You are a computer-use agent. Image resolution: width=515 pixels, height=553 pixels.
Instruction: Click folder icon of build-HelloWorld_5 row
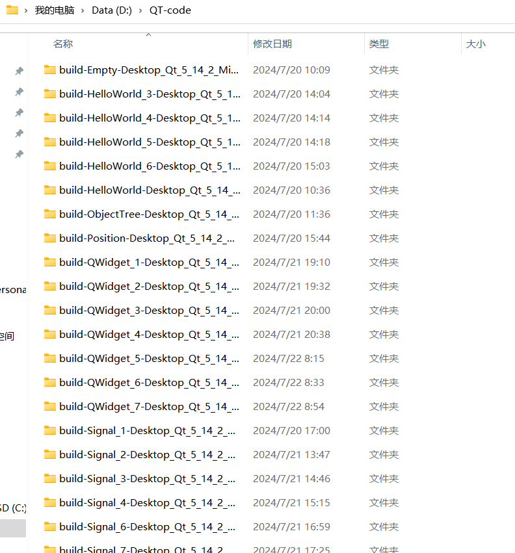click(50, 142)
